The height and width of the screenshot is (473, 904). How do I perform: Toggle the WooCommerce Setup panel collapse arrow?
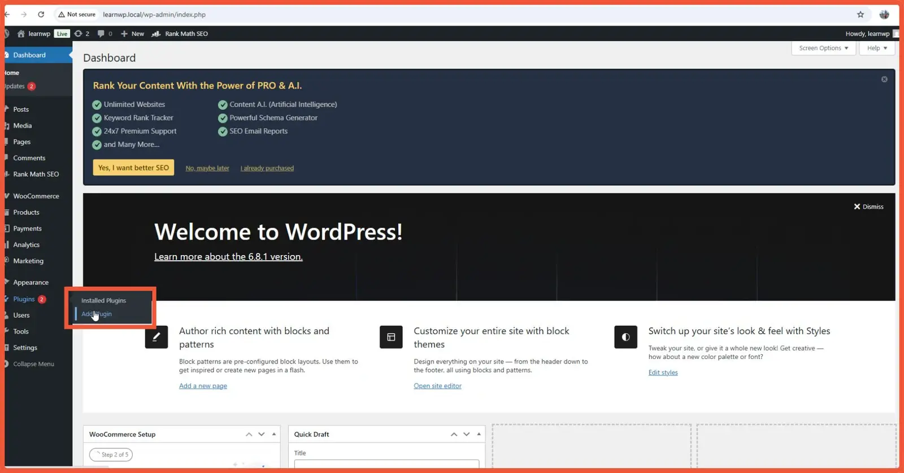pyautogui.click(x=274, y=434)
